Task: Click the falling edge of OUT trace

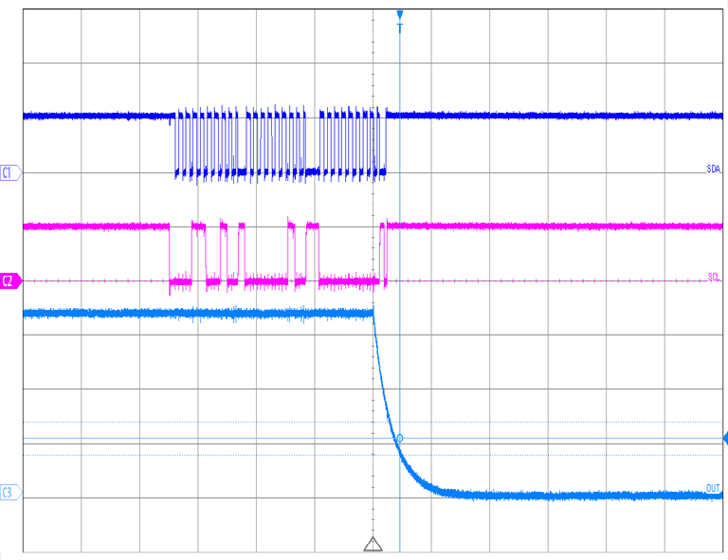Action: [x=383, y=379]
